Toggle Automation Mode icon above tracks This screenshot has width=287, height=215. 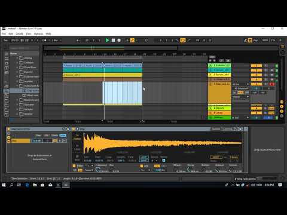pos(228,60)
